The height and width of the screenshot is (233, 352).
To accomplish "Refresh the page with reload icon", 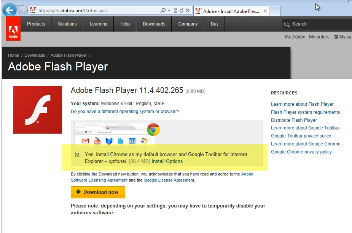I will [x=182, y=10].
